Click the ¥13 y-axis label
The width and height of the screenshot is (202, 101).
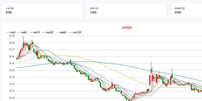[12, 77]
